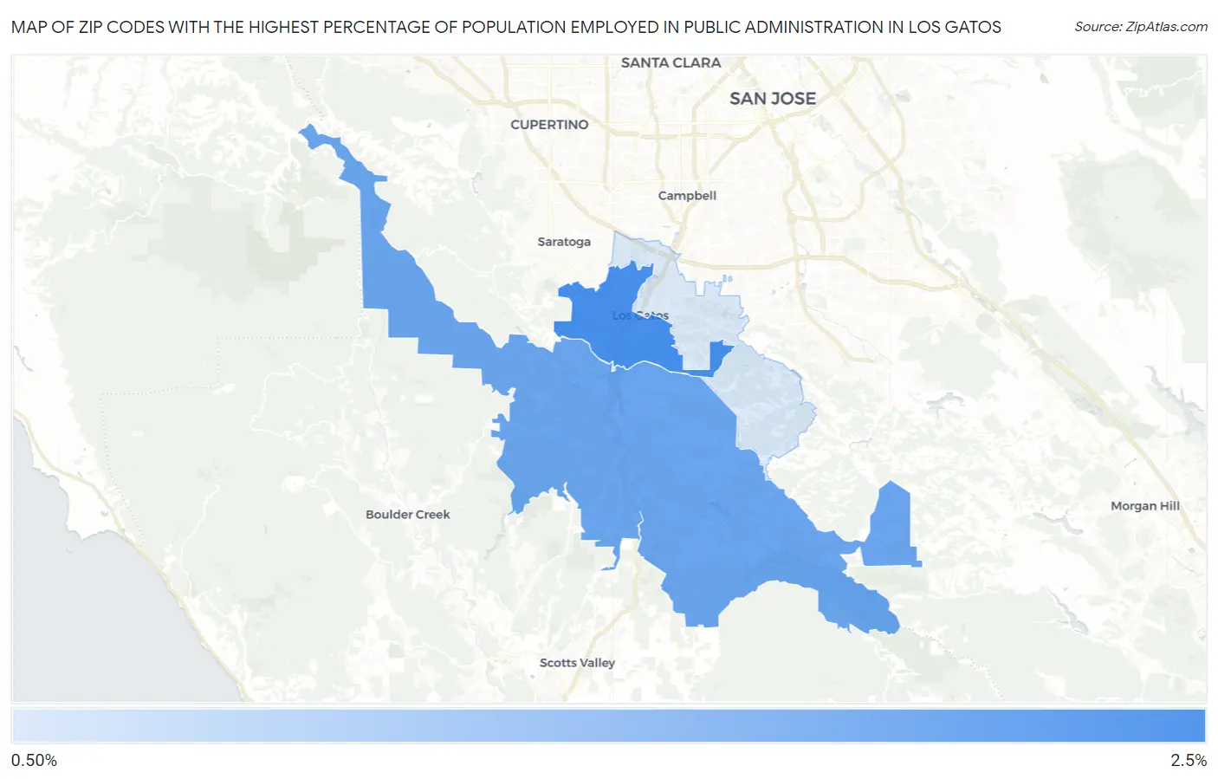The height and width of the screenshot is (779, 1218).
Task: Click the SANTA CLARA map label
Action: 671,62
